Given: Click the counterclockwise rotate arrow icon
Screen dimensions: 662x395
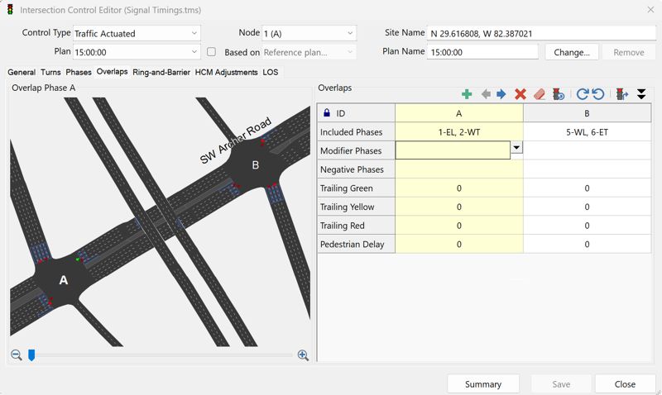Looking at the screenshot, I should point(598,94).
